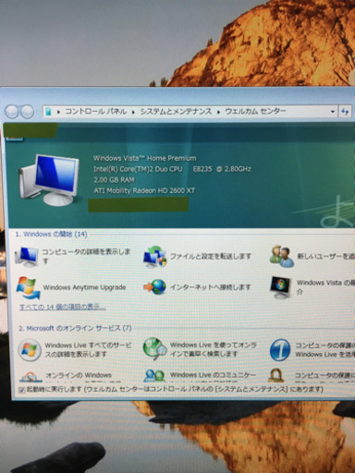This screenshot has height=473, width=355.
Task: Toggle 起動時に実行します startup checkbox
Action: click(x=22, y=390)
